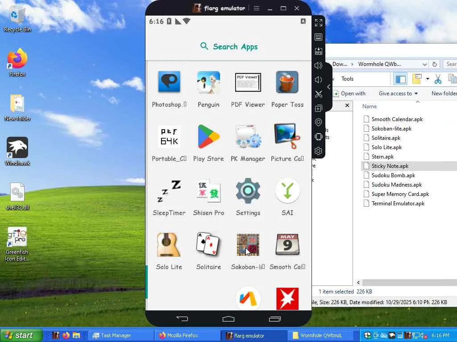457x342 pixels.
Task: Toggle the Explorer preview pane button
Action: coord(401,79)
